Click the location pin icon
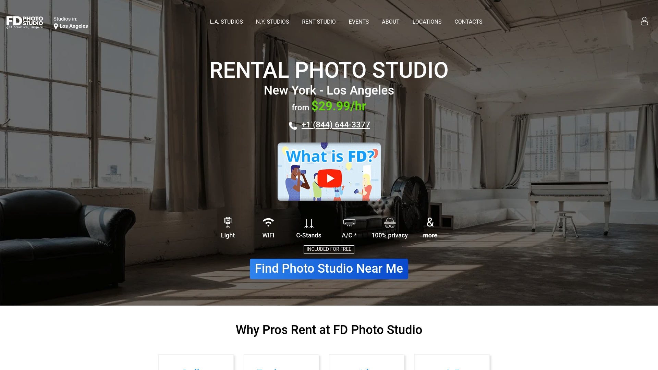 pyautogui.click(x=56, y=26)
